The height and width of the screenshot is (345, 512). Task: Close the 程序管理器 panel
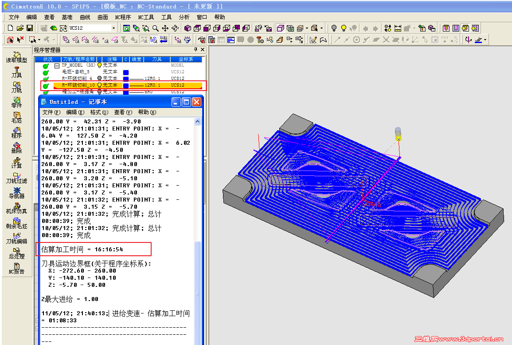(x=203, y=49)
